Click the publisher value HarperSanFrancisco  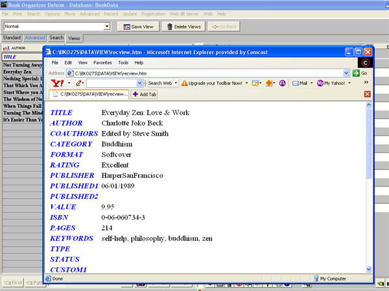tap(132, 175)
